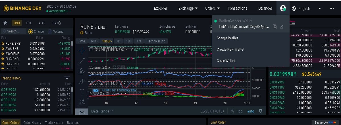This screenshot has width=341, height=125.
Task: Show favorites with the star tab icon
Action: (x=5, y=23)
